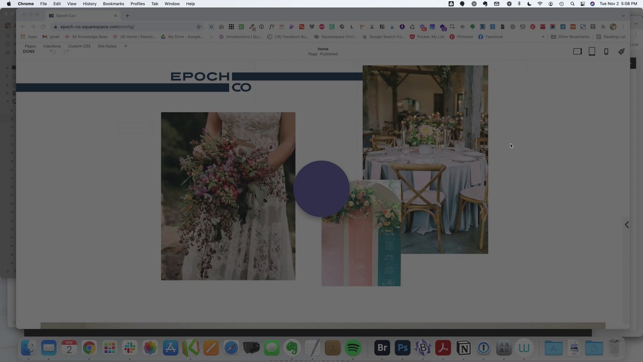
Task: Open the Profiles menu
Action: (x=138, y=4)
